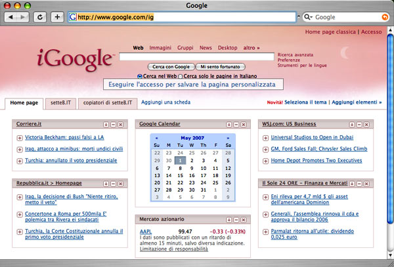
Task: Open the 'altro »' menu
Action: pyautogui.click(x=252, y=48)
